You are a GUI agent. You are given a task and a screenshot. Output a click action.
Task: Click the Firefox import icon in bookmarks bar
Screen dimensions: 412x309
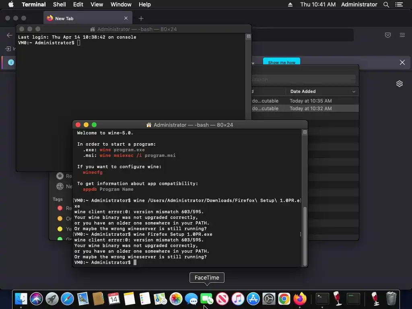[8, 49]
